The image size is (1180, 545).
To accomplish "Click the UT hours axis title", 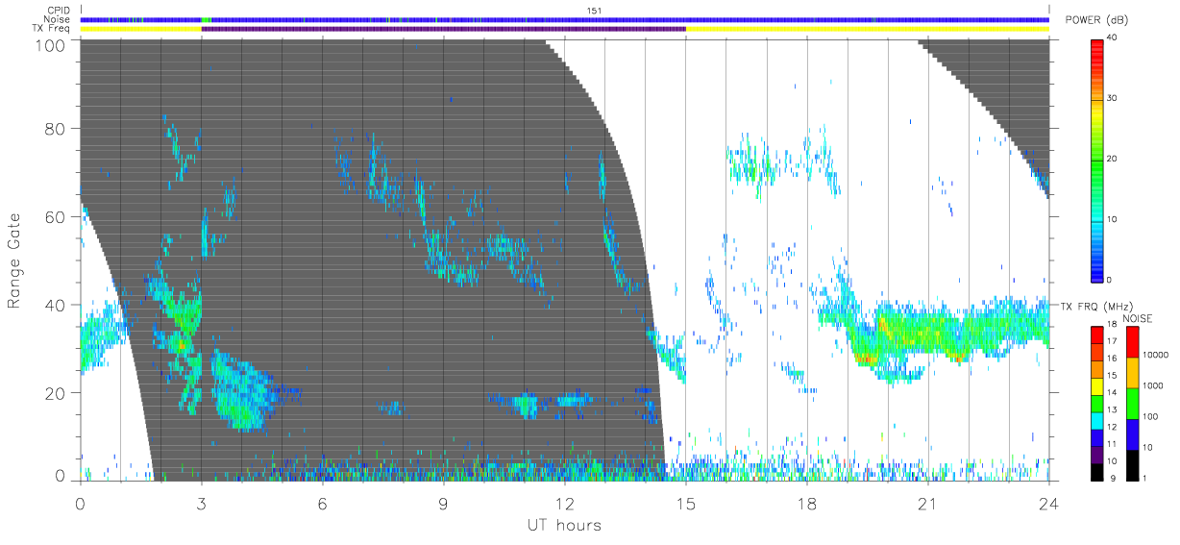I will click(563, 526).
